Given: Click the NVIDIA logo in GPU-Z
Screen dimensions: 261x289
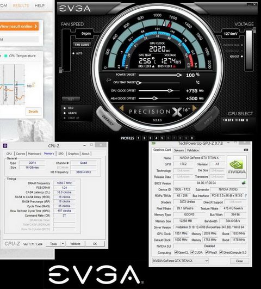Looking at the screenshot, I should pyautogui.click(x=237, y=167).
